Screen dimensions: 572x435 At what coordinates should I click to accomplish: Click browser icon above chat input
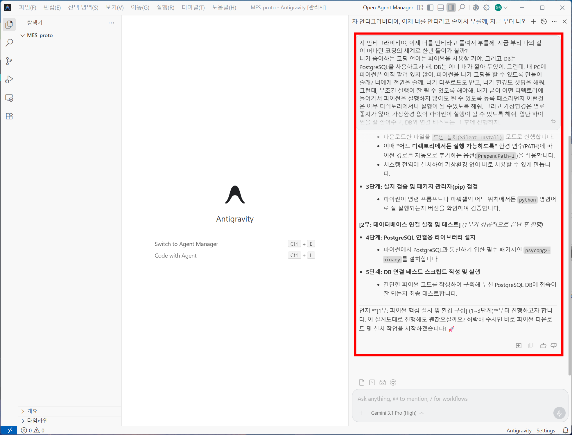point(393,382)
